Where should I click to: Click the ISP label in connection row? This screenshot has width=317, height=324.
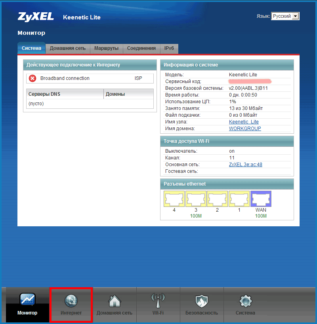click(x=138, y=78)
